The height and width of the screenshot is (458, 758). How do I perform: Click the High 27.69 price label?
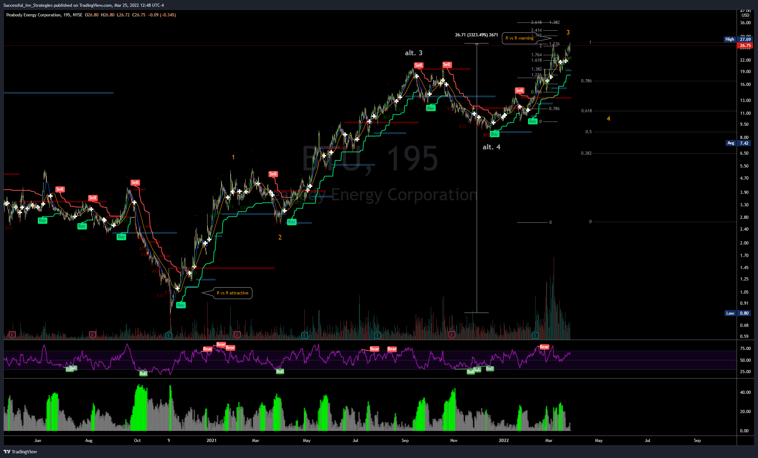(738, 39)
